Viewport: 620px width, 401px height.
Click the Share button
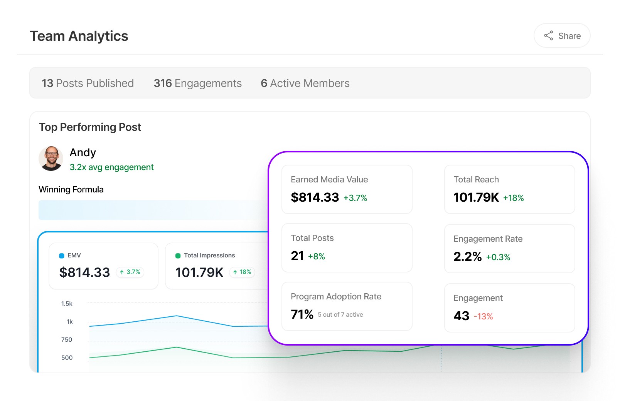pyautogui.click(x=561, y=35)
